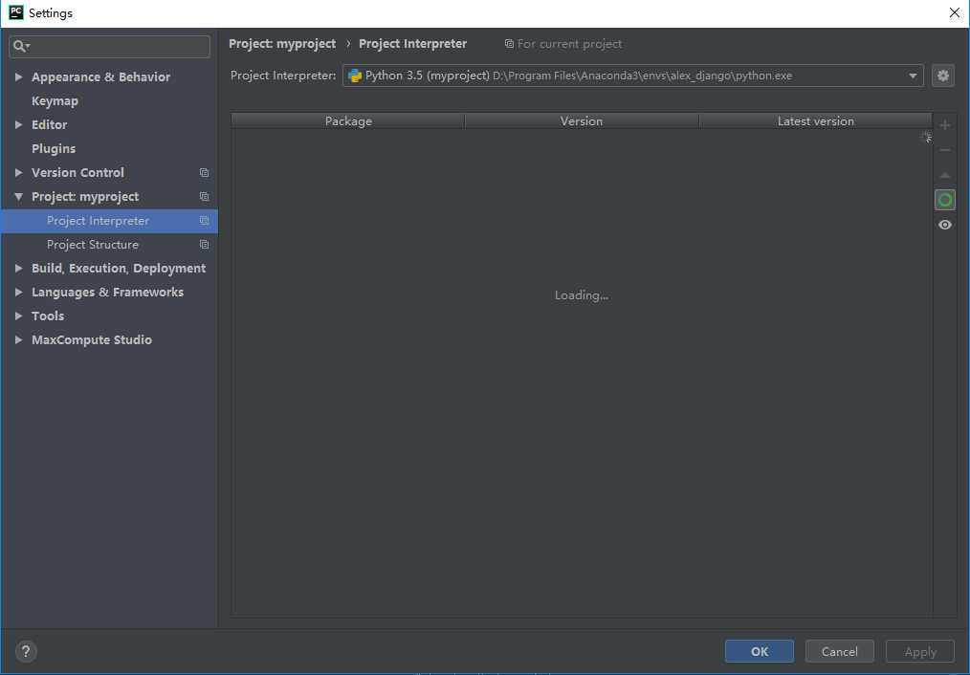970x675 pixels.
Task: Click the install package plus icon
Action: tap(944, 125)
